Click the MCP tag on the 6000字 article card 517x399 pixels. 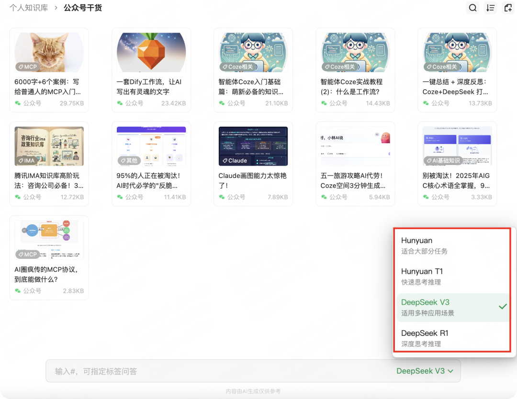tap(28, 66)
